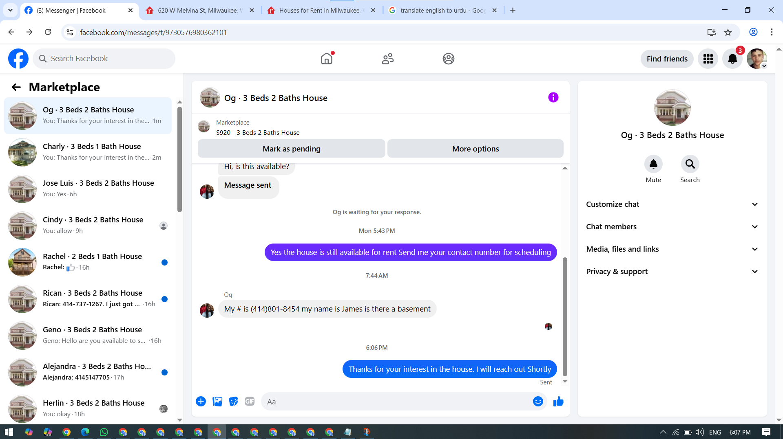
Task: Click the conversation list scrollbar
Action: 179,159
